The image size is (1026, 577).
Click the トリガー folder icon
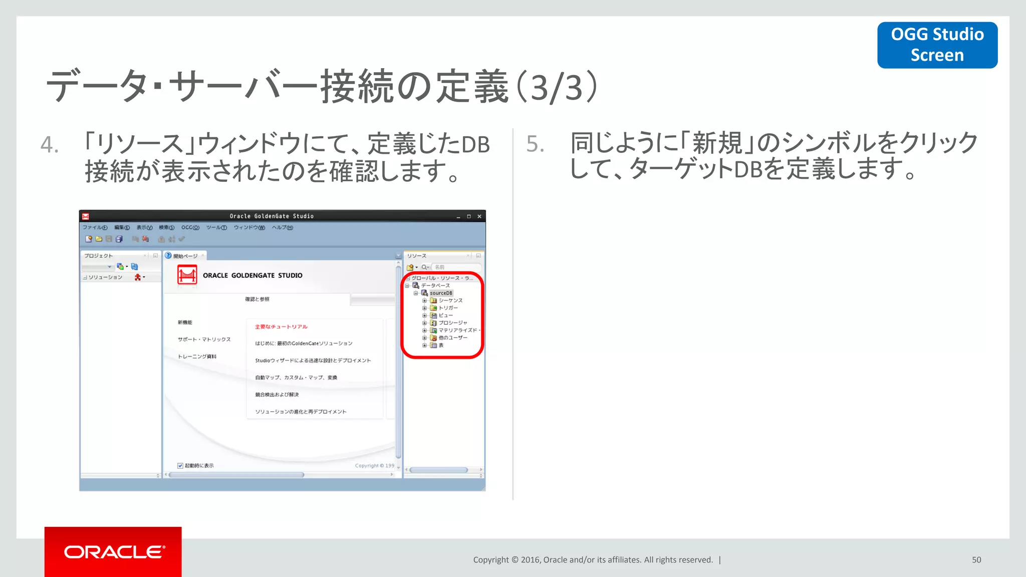click(x=433, y=308)
